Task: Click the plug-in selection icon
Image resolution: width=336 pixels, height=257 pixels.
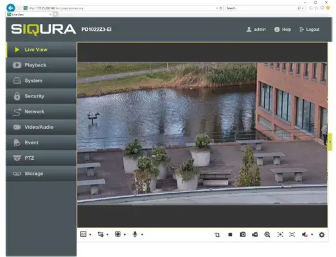Action: (x=118, y=234)
